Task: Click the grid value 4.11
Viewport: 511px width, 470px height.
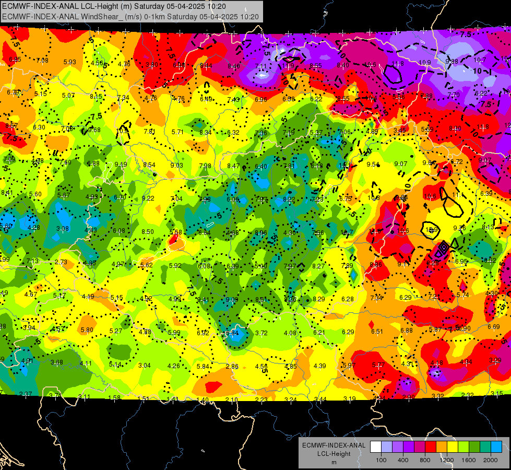Action: (86, 363)
